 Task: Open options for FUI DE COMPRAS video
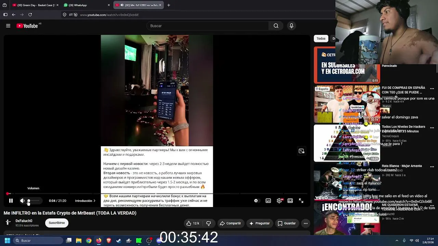pyautogui.click(x=432, y=89)
